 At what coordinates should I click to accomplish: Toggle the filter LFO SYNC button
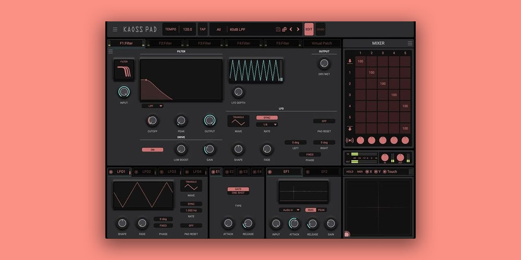(x=267, y=118)
